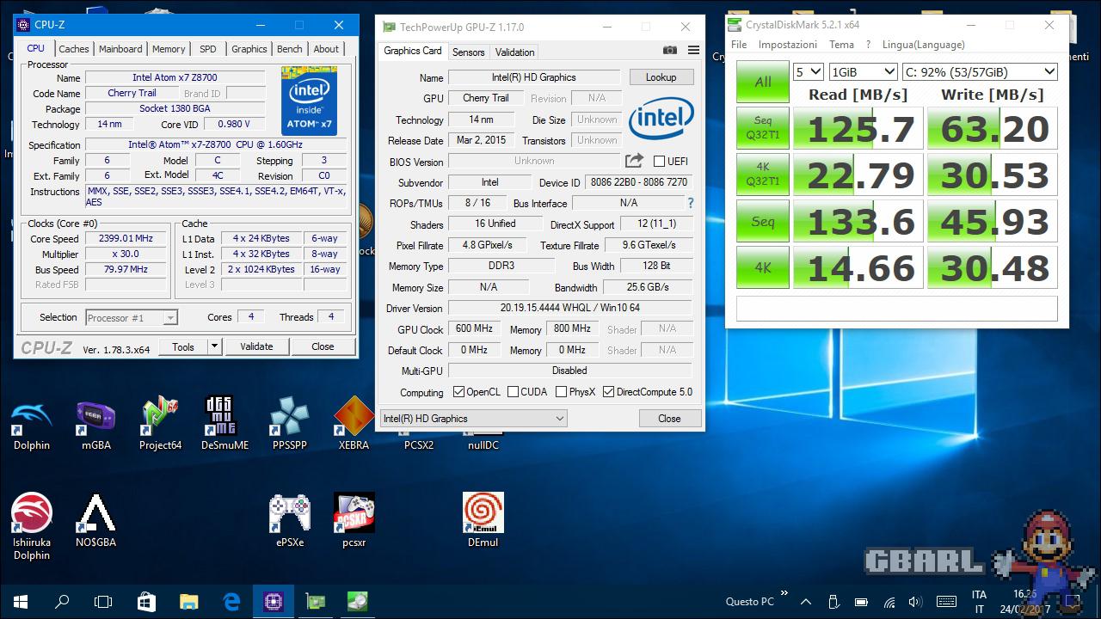Open the volume control in system tray
This screenshot has height=619, width=1101.
tap(915, 602)
